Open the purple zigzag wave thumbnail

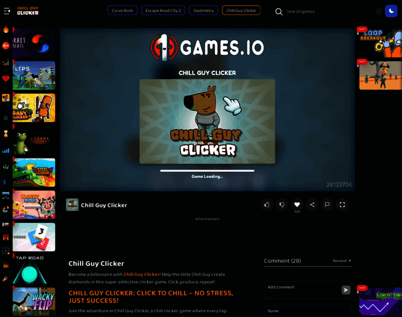pyautogui.click(x=380, y=302)
